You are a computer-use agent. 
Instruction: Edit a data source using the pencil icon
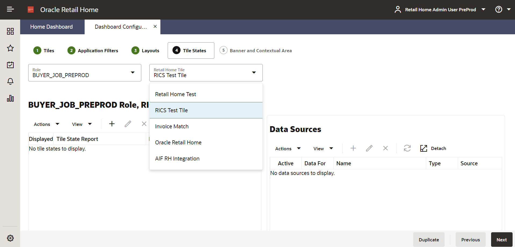coord(369,148)
